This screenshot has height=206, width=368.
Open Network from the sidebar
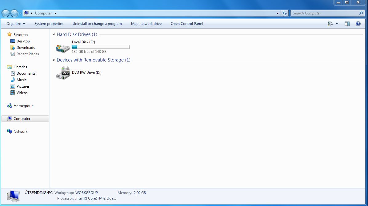[x=21, y=131]
